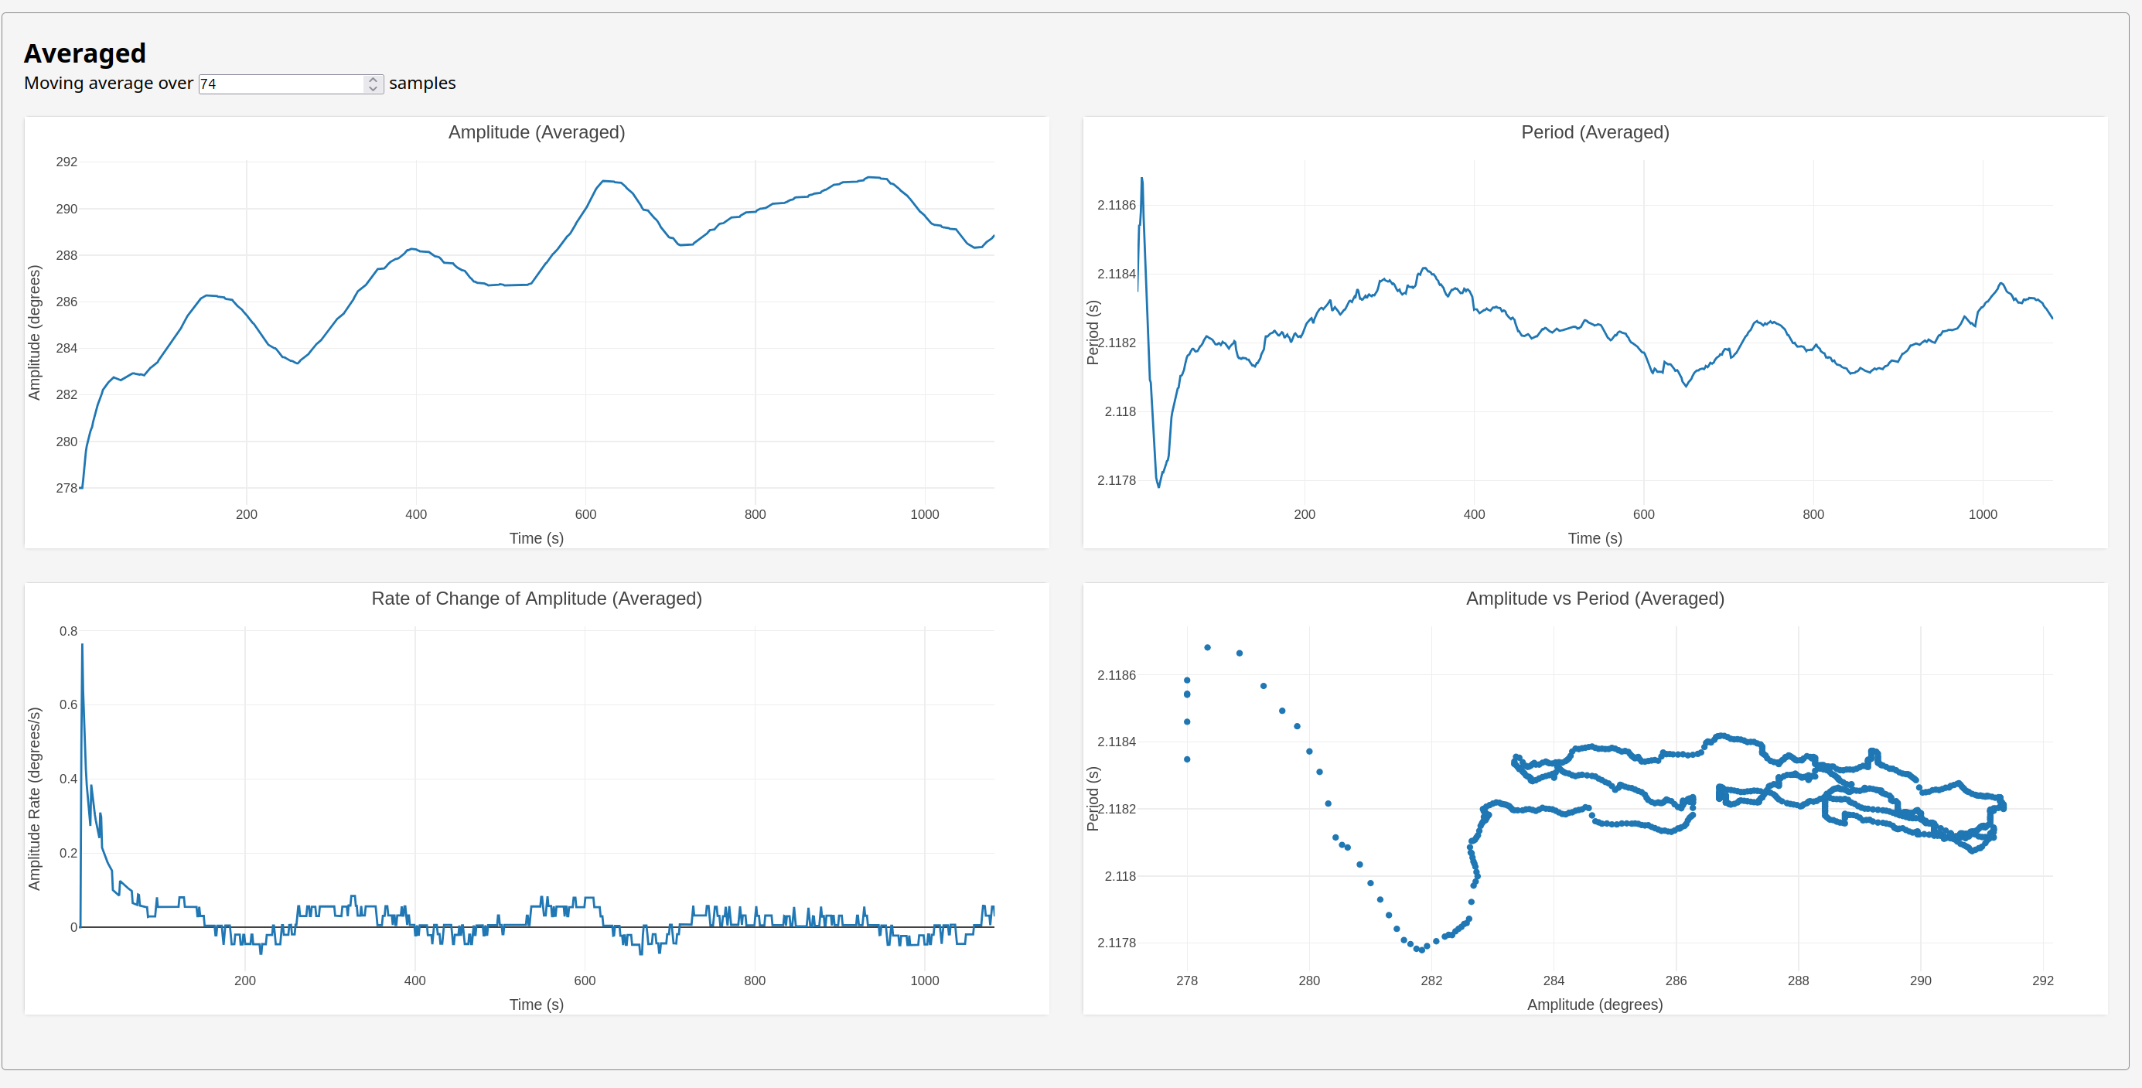Click the 292 tick on Amplitude chart y-axis

tap(67, 162)
